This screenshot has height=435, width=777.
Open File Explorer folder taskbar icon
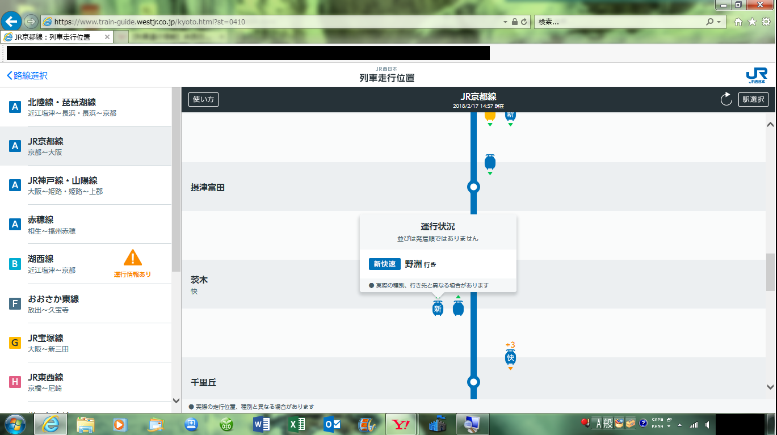(x=86, y=424)
